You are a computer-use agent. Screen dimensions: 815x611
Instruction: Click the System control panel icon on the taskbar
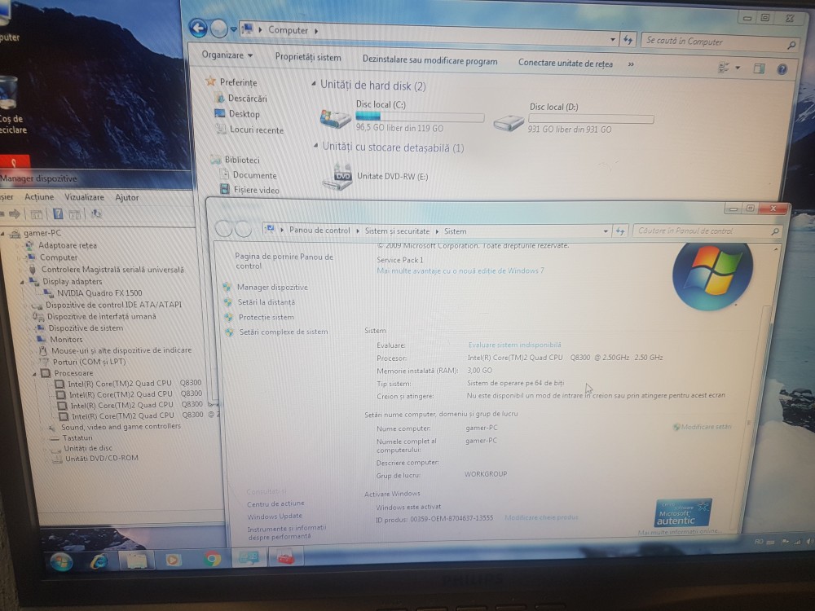click(x=249, y=559)
